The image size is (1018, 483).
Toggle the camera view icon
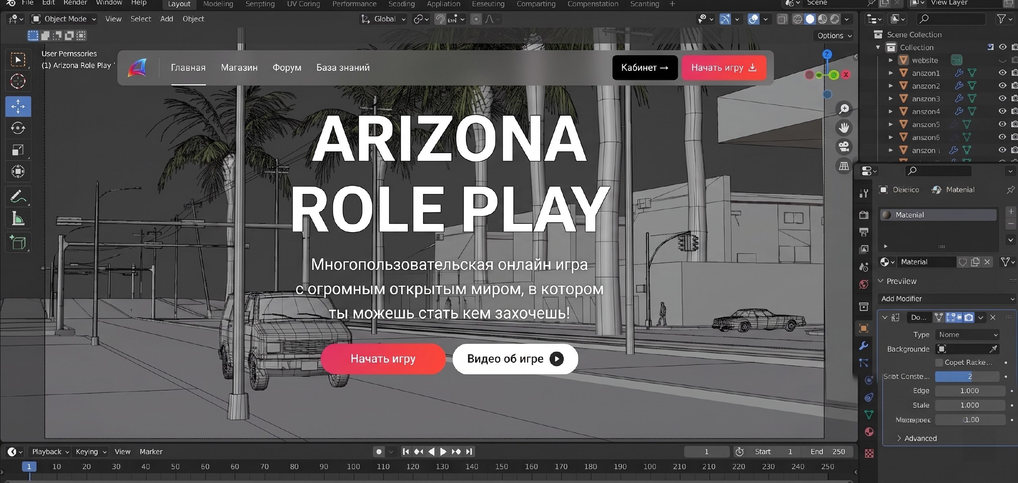(x=844, y=147)
